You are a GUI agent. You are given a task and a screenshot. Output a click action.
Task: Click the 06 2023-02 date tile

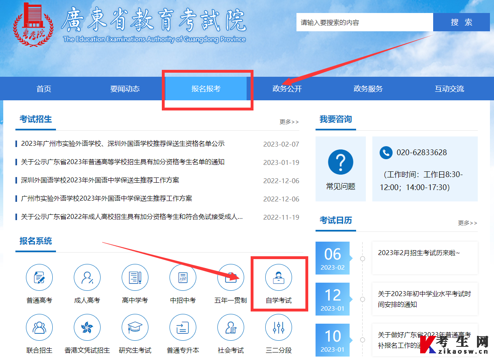coord(333,258)
